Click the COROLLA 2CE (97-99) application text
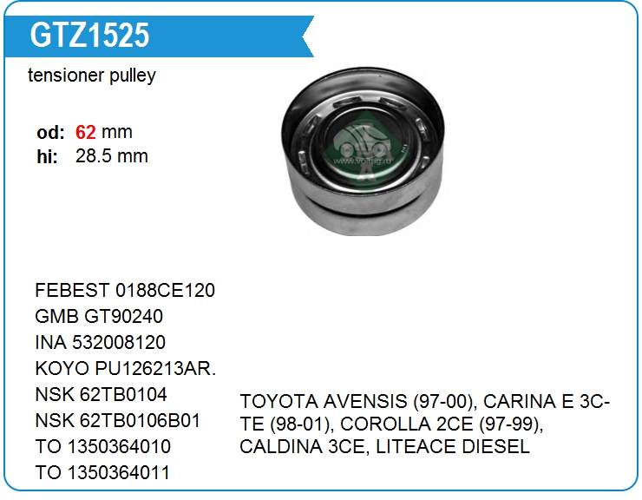 pyautogui.click(x=442, y=424)
